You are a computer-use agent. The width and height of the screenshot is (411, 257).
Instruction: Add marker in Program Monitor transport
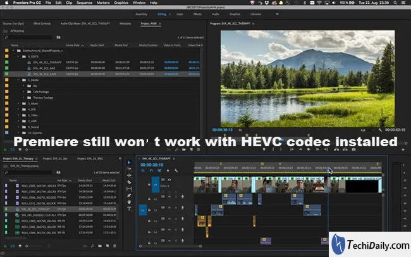click(264, 149)
